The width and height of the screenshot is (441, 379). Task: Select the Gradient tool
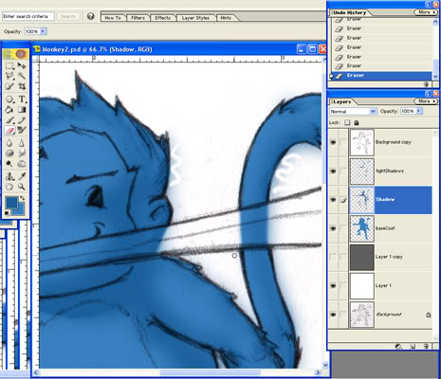[x=22, y=110]
